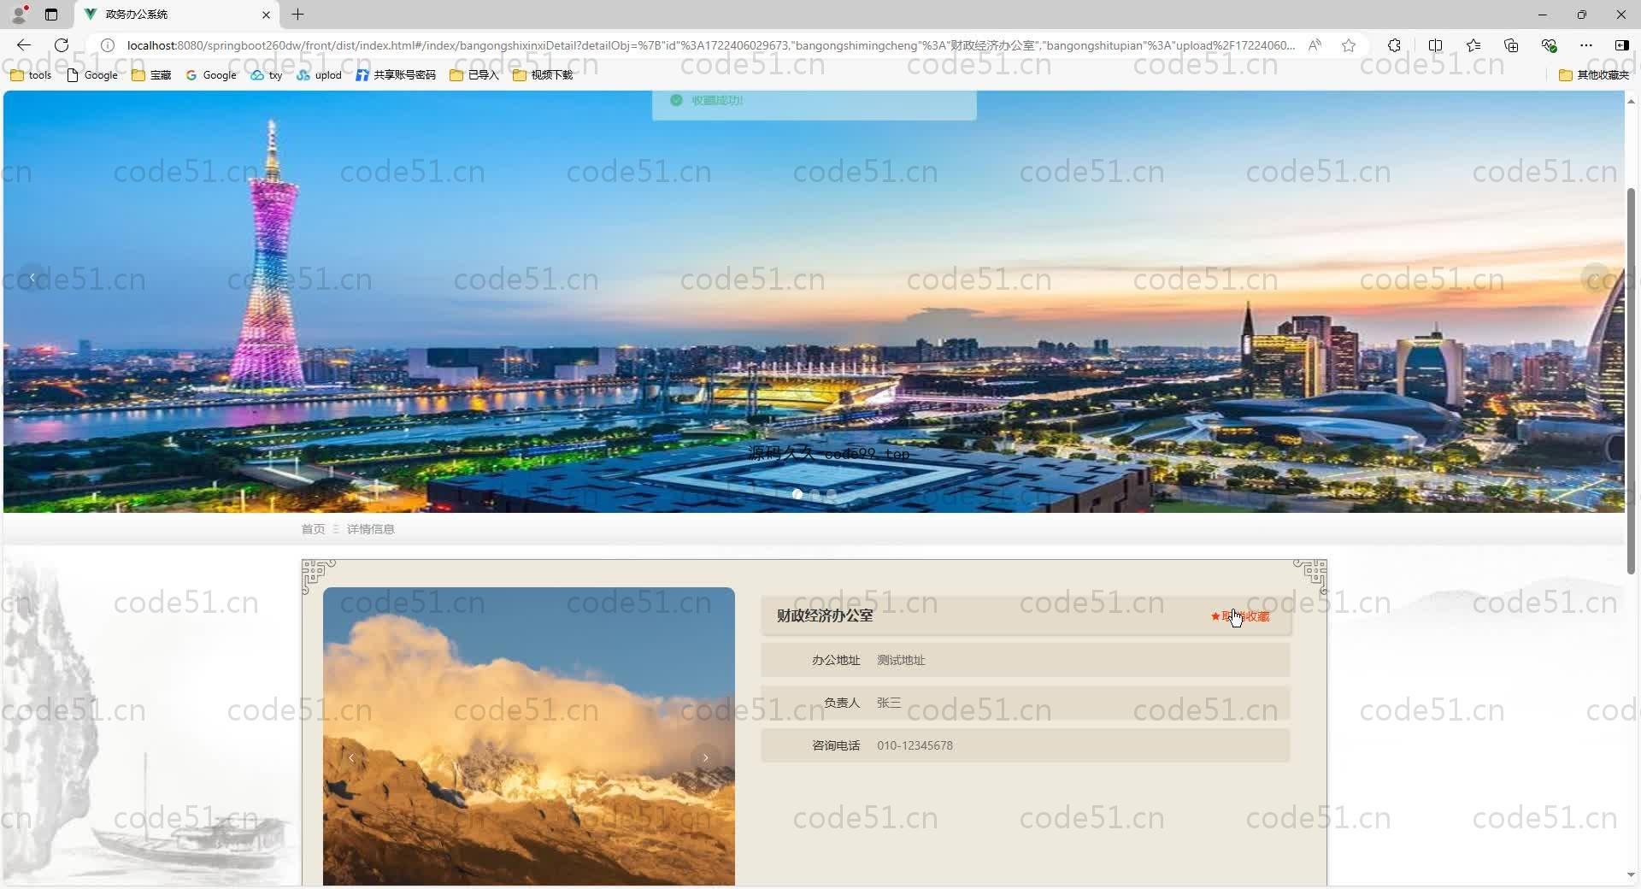Go to 首页 in the breadcrumb

coord(313,529)
